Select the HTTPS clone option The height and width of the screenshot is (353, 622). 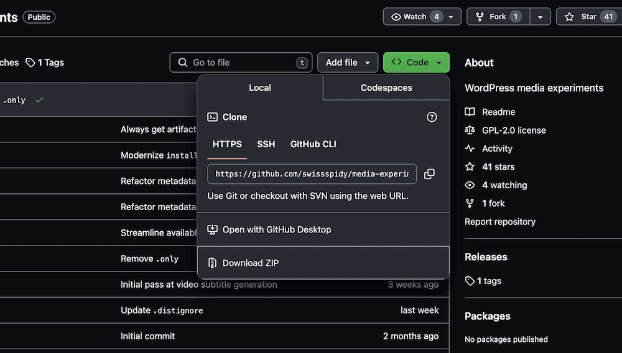[x=227, y=144]
